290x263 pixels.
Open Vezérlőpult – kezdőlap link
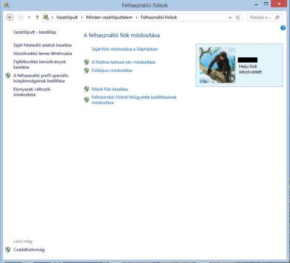(35, 32)
